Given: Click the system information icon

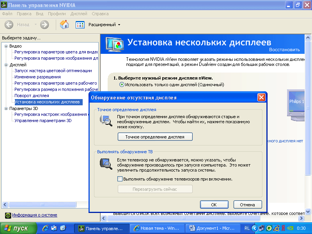Looking at the screenshot, I should coord(8,215).
